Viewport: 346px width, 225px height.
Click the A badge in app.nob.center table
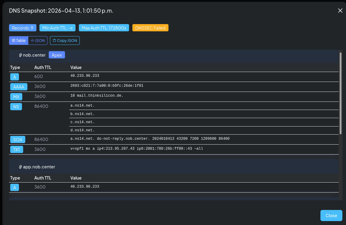(x=14, y=187)
